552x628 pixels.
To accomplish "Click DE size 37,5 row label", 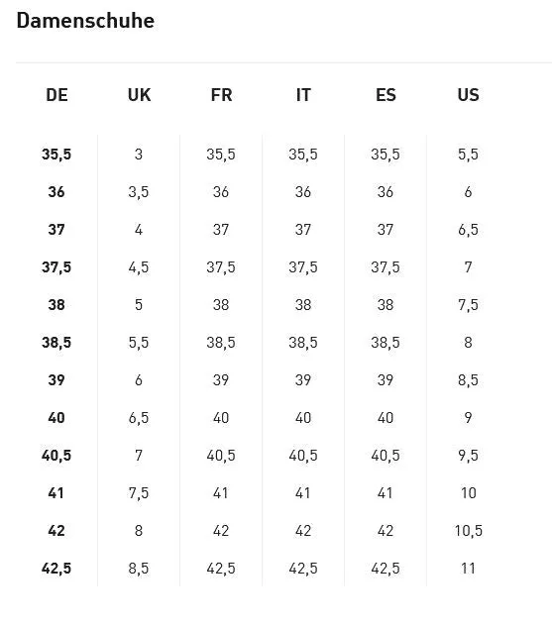I will click(x=56, y=267).
